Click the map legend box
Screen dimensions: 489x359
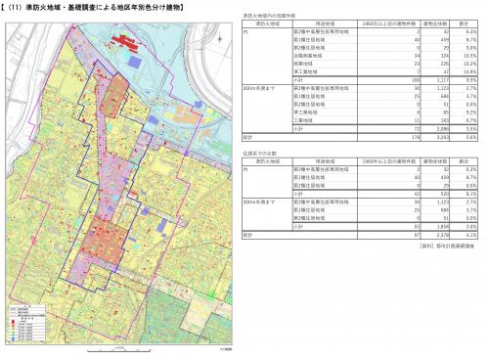pyautogui.click(x=27, y=324)
